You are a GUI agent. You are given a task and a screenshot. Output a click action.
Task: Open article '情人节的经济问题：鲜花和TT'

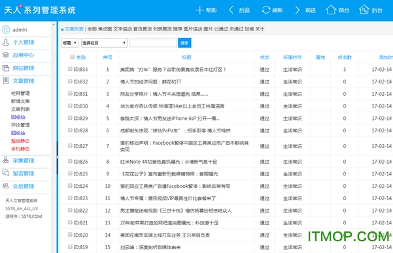[150, 82]
